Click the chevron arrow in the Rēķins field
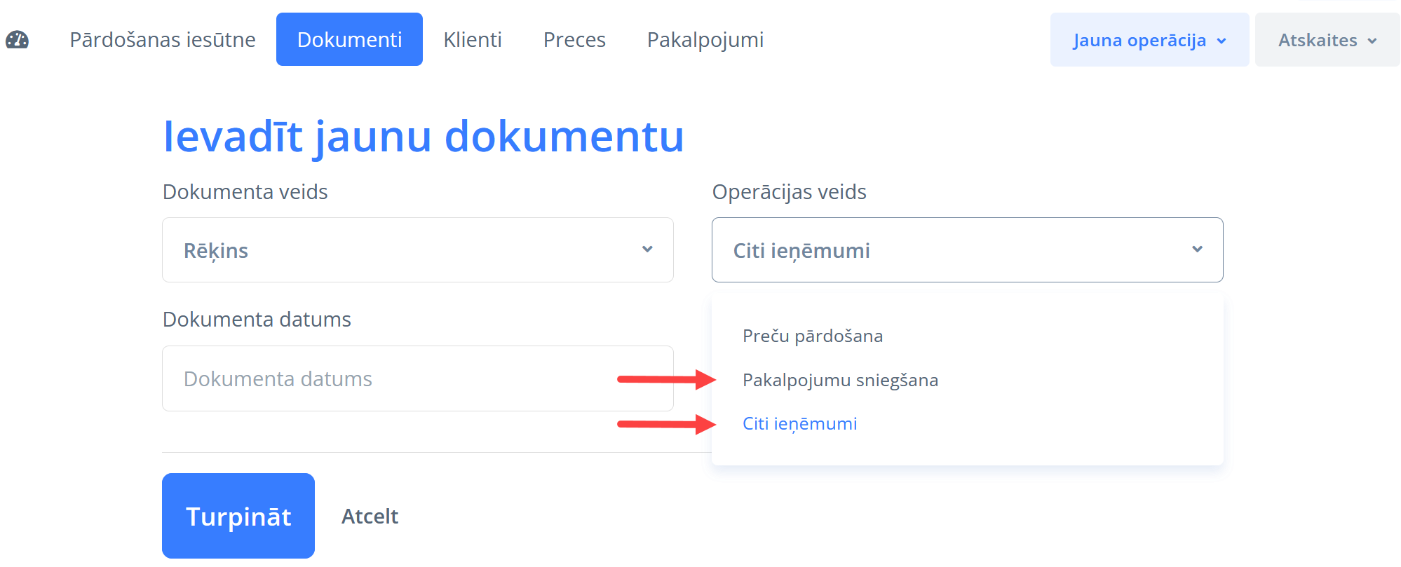1401x567 pixels. click(x=647, y=250)
